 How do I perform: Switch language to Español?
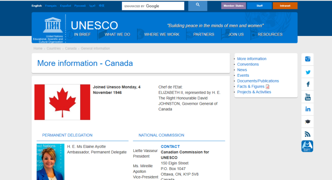pos(65,6)
